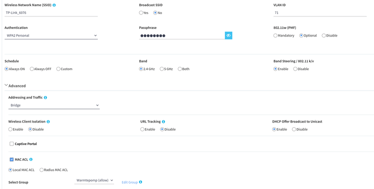Set 802.11w PMF to Optional

coord(301,36)
